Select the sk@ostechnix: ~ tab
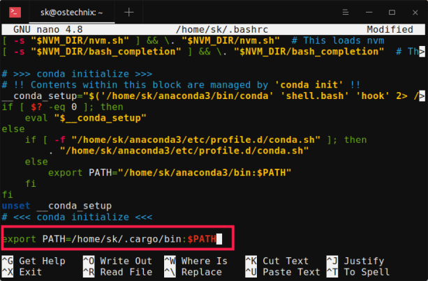 click(x=71, y=13)
